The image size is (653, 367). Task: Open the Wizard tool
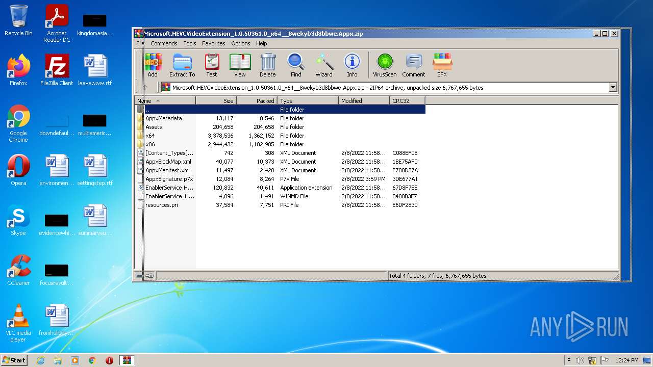pyautogui.click(x=323, y=65)
